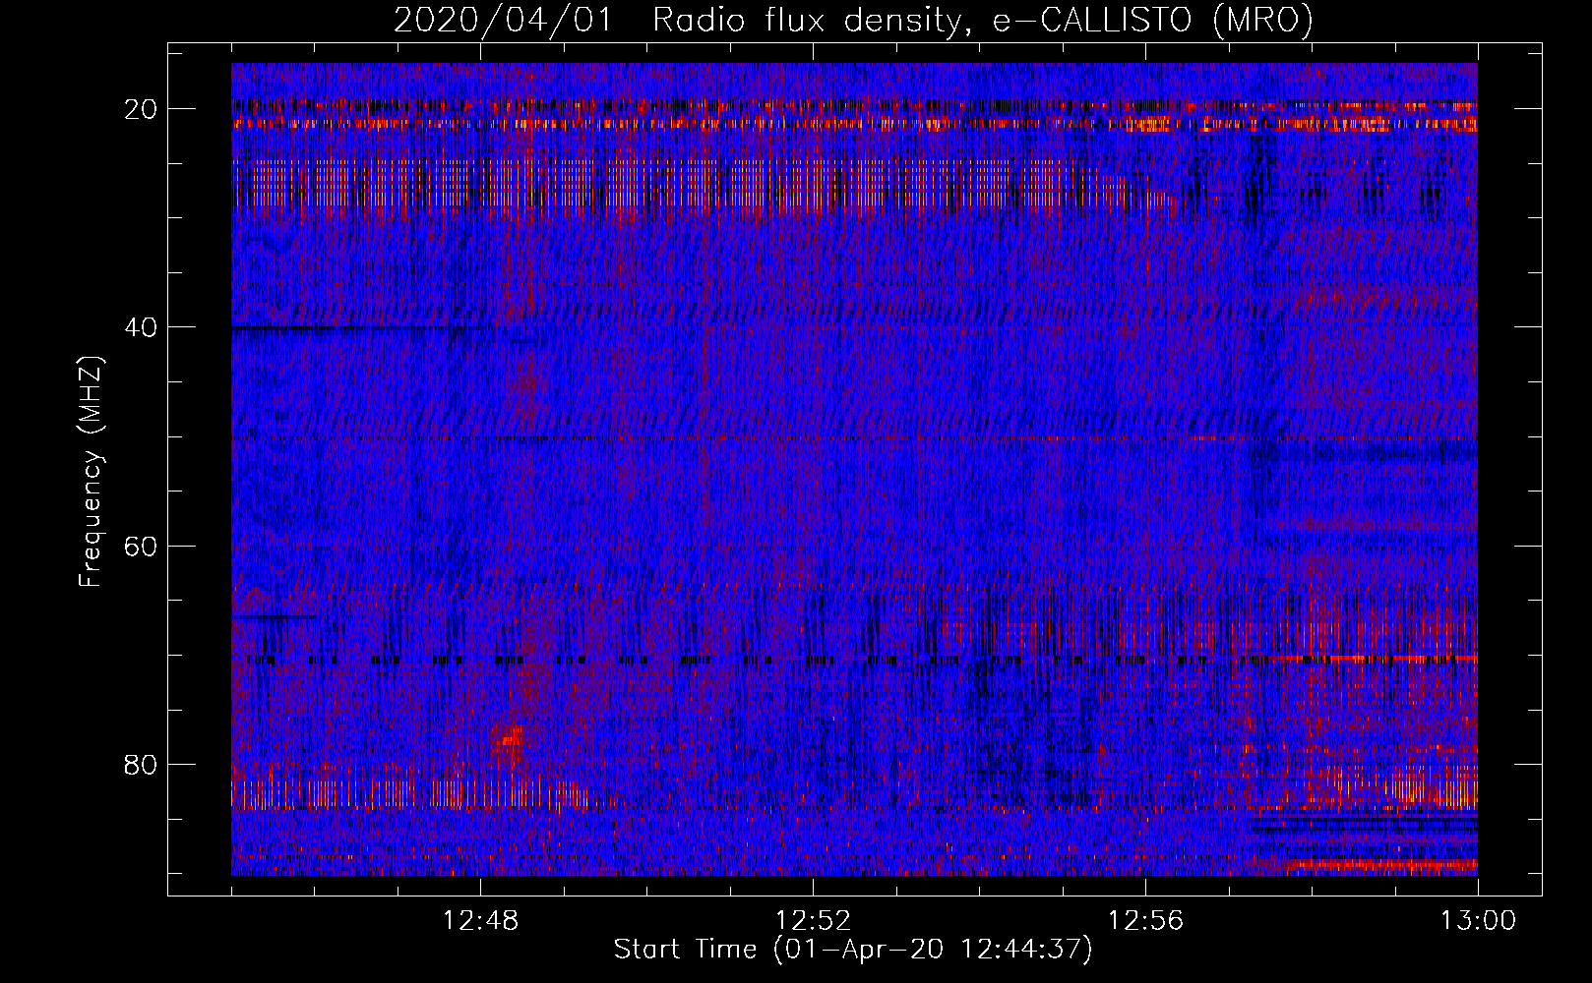Viewport: 1592px width, 983px height.
Task: Click the 80 MHz frequency tick label
Action: (x=142, y=765)
